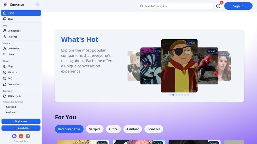This screenshot has height=144, width=257.
Task: Click the Install App button
Action: 21,128
